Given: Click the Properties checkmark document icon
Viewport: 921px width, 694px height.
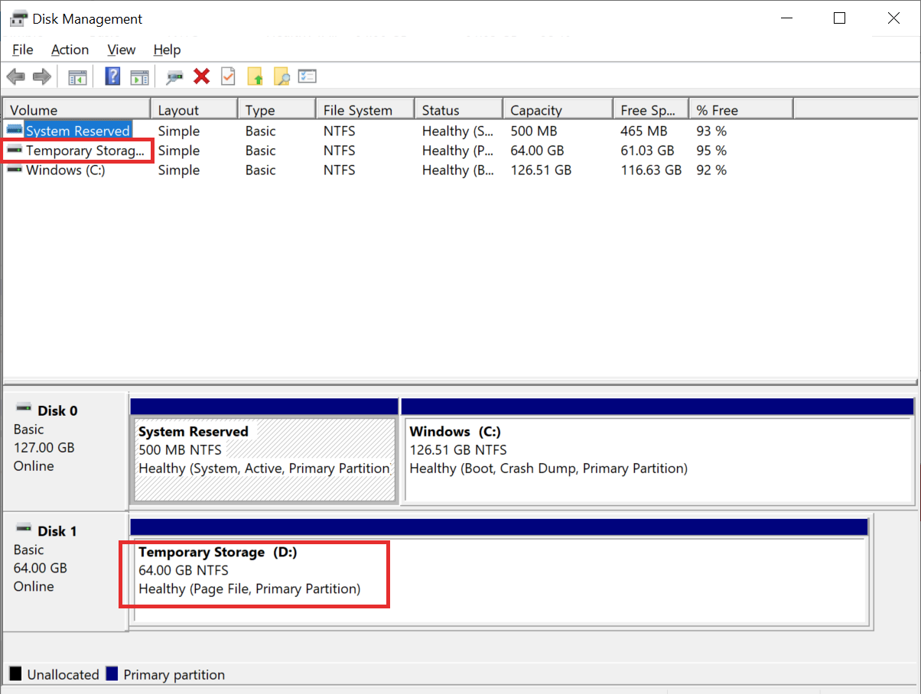Looking at the screenshot, I should 228,76.
